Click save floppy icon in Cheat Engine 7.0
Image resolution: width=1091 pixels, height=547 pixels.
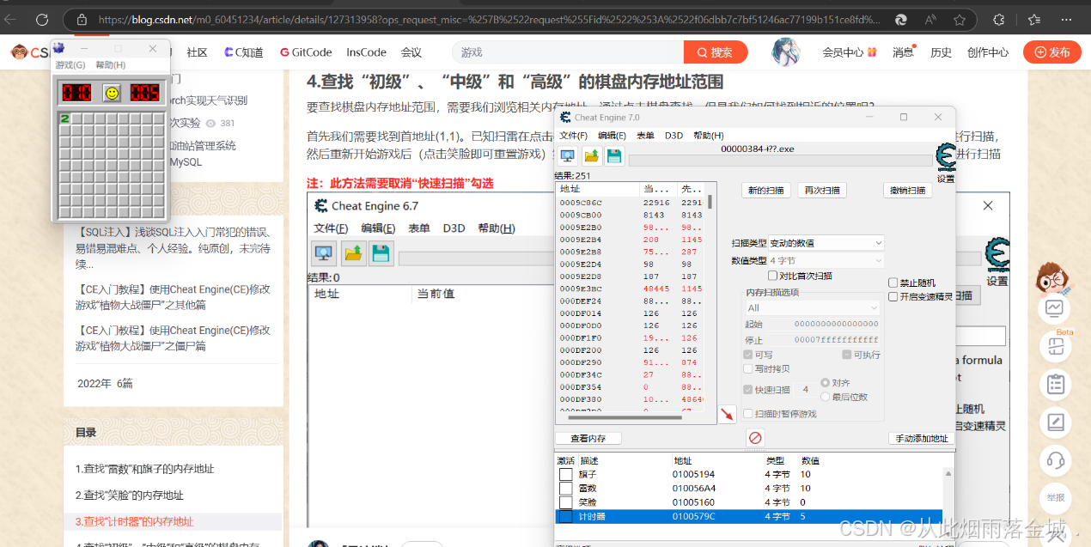[614, 155]
